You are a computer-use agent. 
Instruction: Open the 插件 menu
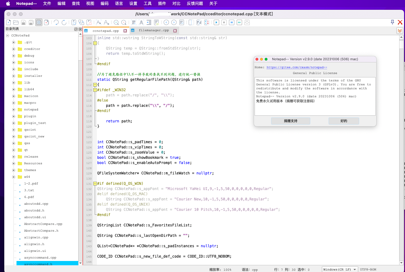(x=162, y=3)
